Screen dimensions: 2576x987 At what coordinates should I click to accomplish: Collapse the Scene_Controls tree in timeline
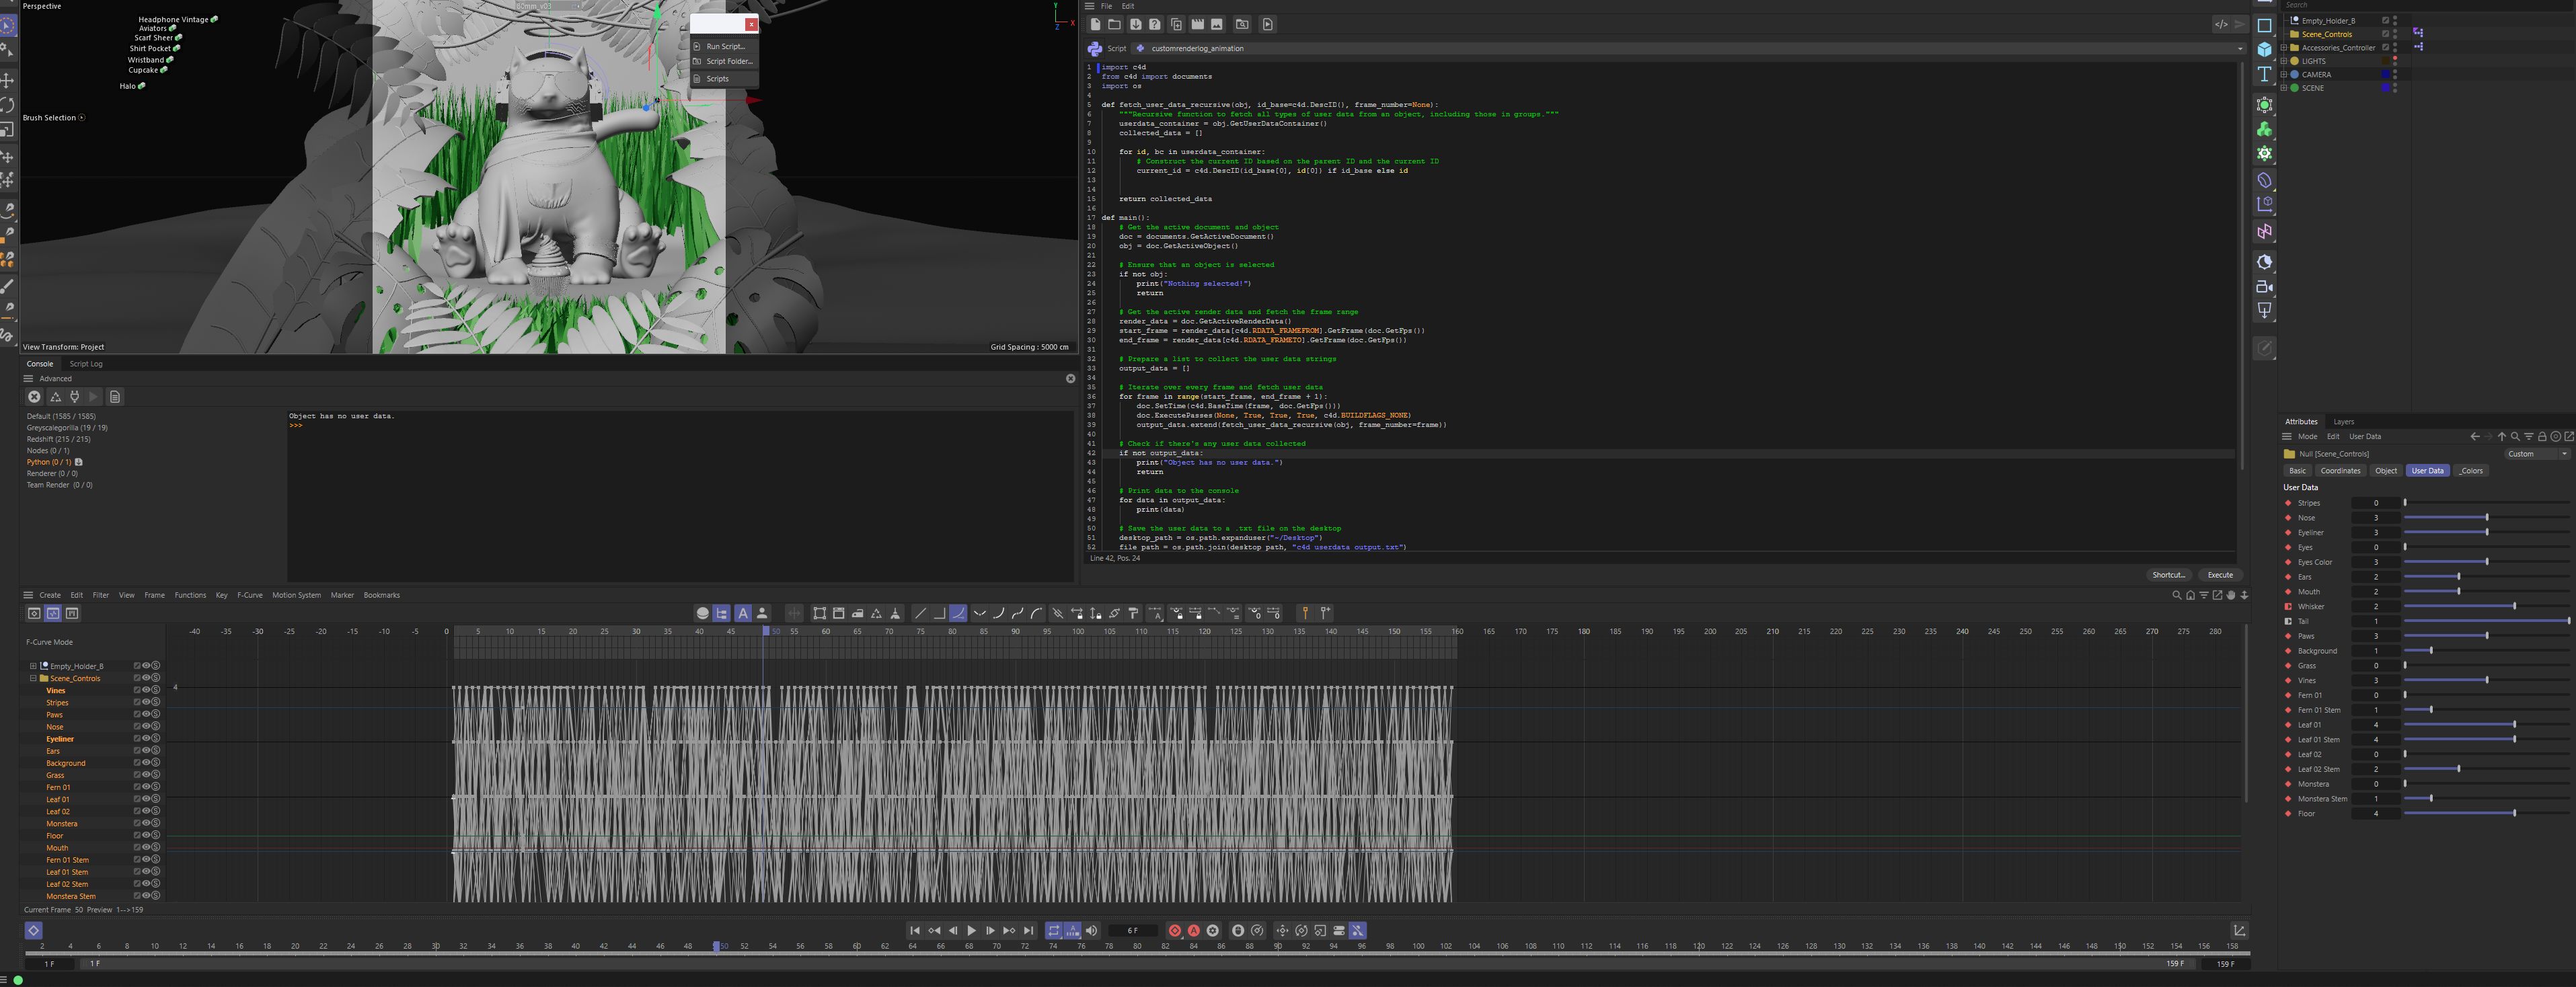[x=33, y=678]
